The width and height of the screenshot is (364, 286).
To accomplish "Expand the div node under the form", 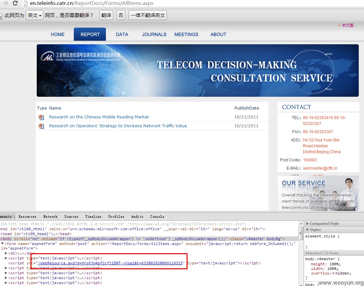I will point(6,253).
